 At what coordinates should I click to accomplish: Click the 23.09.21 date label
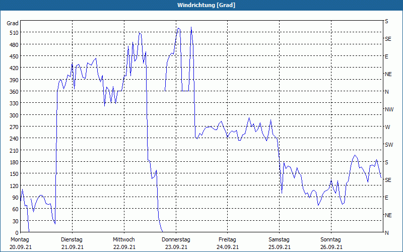pyautogui.click(x=176, y=247)
